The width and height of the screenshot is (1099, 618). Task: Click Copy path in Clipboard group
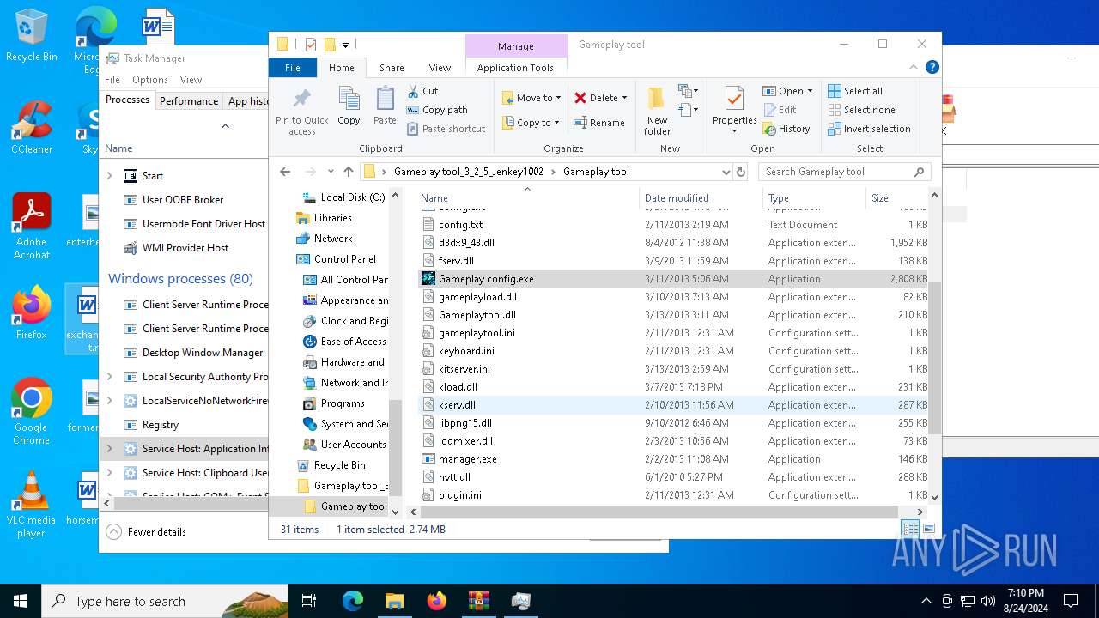[437, 110]
